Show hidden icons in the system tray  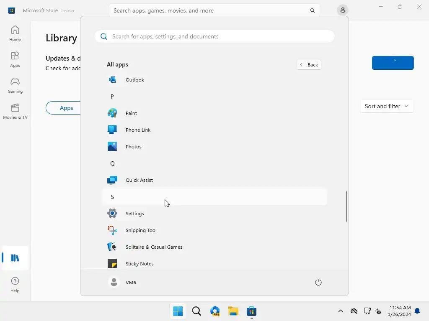[341, 311]
